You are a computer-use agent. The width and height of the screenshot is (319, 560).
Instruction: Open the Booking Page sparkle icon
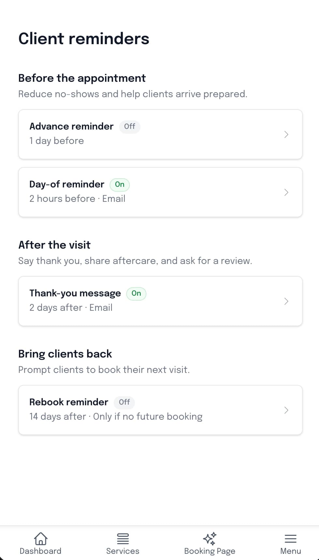tap(210, 538)
